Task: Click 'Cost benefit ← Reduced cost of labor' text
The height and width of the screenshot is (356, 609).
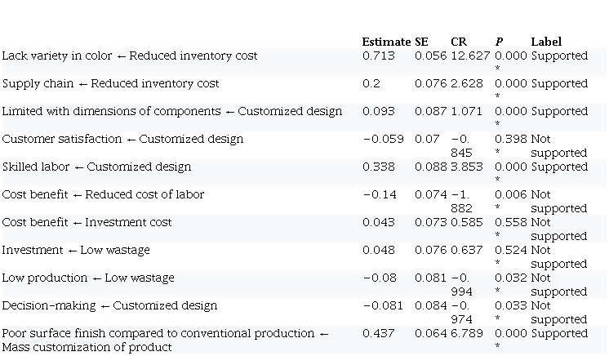Action: coord(103,194)
